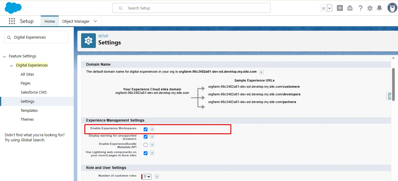Click the Settings page gear icon
Image resolution: width=398 pixels, height=181 pixels.
pos(89,41)
